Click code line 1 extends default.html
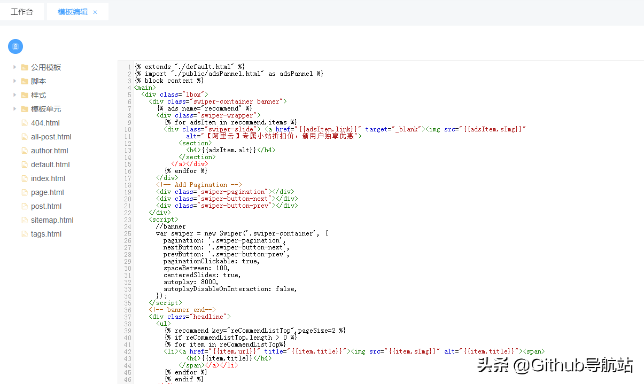 [190, 67]
